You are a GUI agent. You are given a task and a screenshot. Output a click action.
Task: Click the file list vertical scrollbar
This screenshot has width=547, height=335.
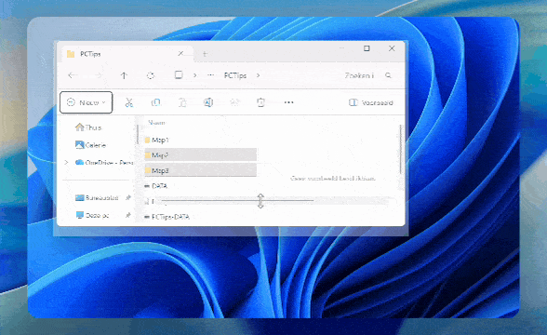[400, 149]
